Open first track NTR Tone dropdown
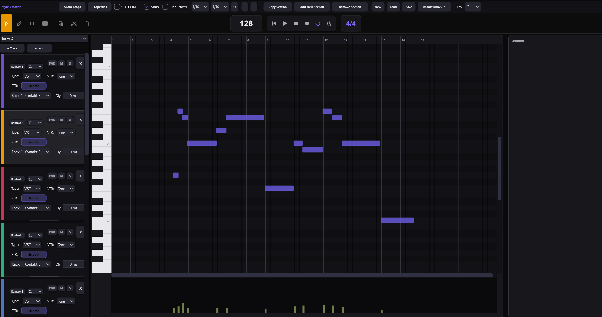Screen dimensions: 602x317 (66, 76)
